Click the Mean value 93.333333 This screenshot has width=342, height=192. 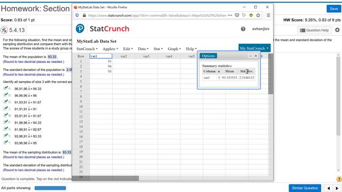[x=229, y=77]
